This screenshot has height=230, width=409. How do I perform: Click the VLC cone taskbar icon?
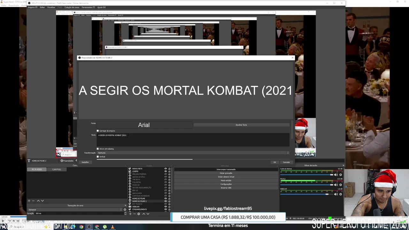[x=112, y=227]
